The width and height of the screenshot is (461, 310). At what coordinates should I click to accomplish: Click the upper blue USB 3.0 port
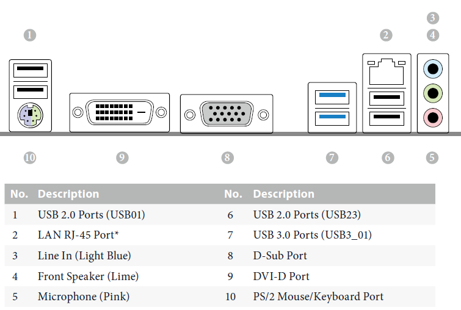pos(332,97)
